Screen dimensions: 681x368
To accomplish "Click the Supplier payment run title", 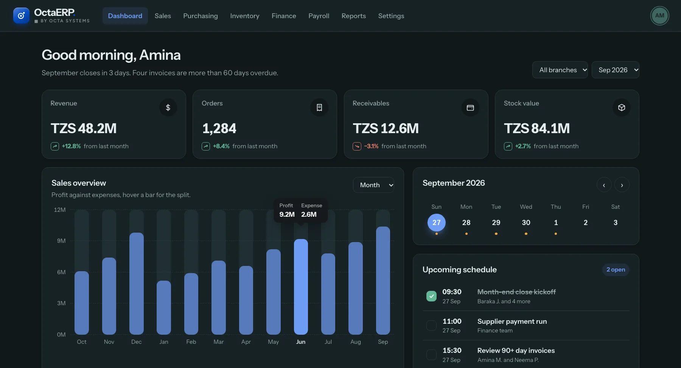I will (x=512, y=321).
